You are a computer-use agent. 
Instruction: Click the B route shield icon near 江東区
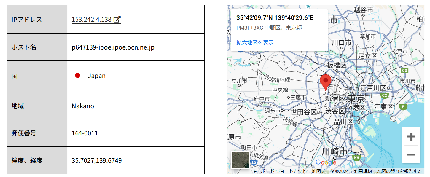[x=403, y=107]
